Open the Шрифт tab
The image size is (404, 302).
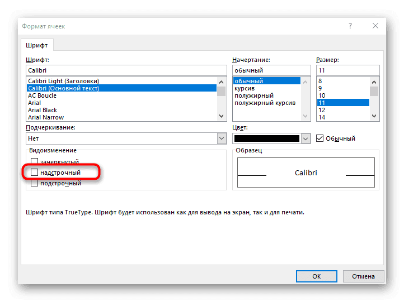point(37,45)
